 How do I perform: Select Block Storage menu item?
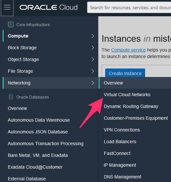50,48
